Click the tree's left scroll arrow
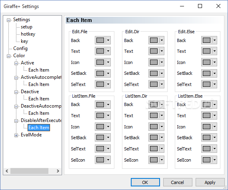This screenshot has height=190, width=228. coord(7,171)
